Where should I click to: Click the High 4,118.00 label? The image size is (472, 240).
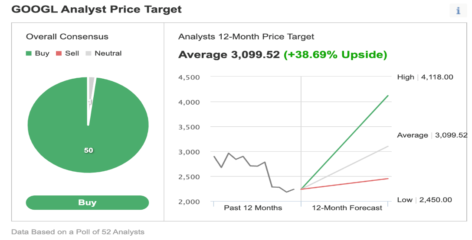(425, 77)
